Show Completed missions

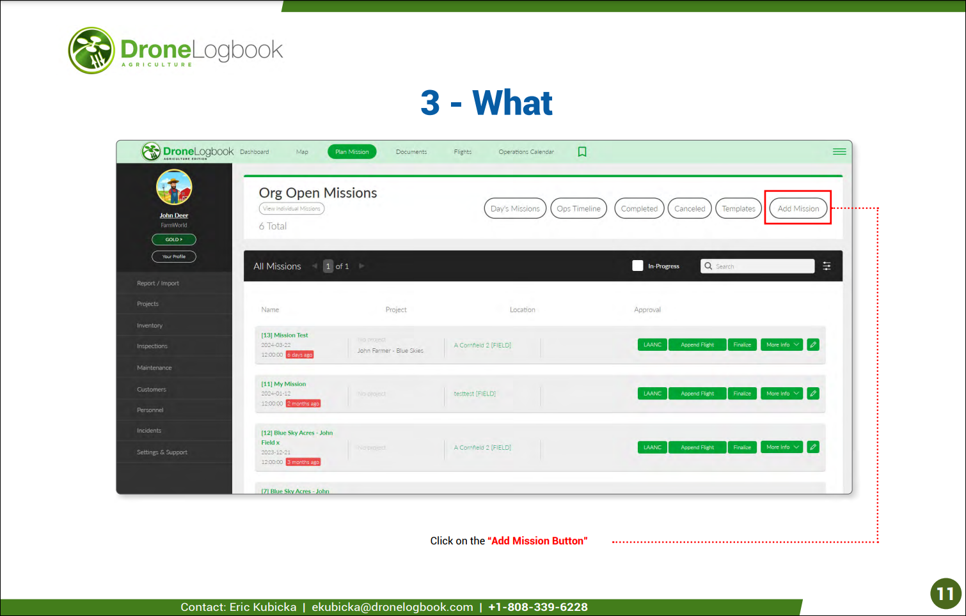(639, 208)
